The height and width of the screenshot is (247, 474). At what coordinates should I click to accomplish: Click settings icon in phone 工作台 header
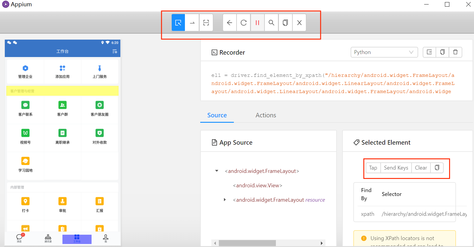click(115, 52)
